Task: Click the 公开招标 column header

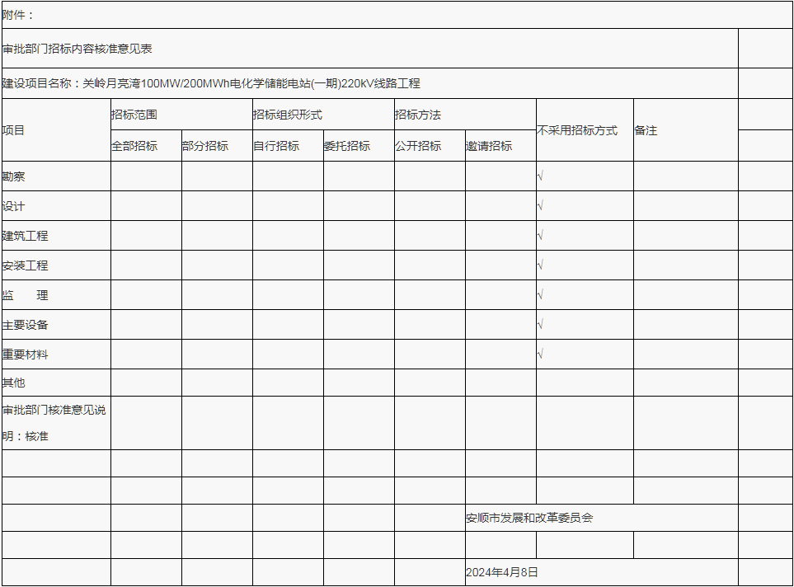Action: click(418, 146)
